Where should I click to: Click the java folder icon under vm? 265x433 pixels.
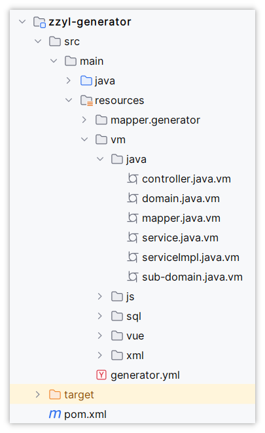117,160
